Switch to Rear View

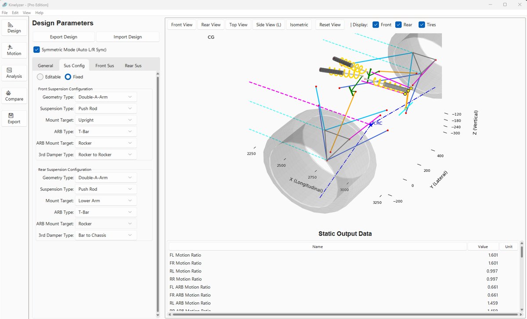211,25
